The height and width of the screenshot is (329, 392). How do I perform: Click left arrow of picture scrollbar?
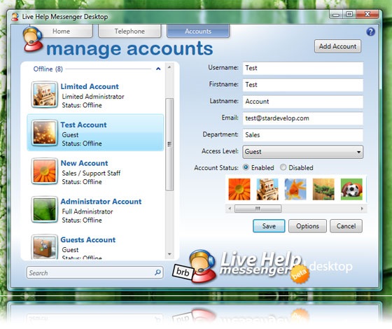pyautogui.click(x=230, y=209)
